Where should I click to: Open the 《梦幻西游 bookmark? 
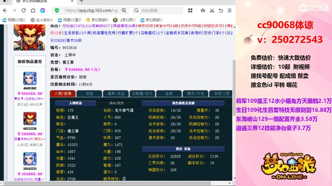[125, 20]
